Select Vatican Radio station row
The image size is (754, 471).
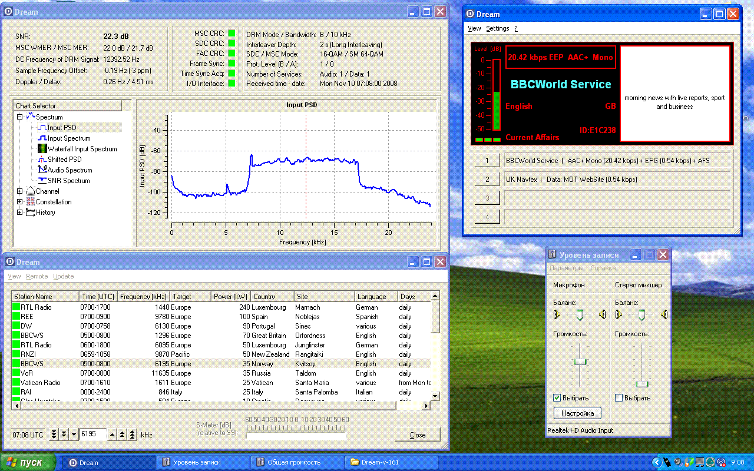pos(221,383)
